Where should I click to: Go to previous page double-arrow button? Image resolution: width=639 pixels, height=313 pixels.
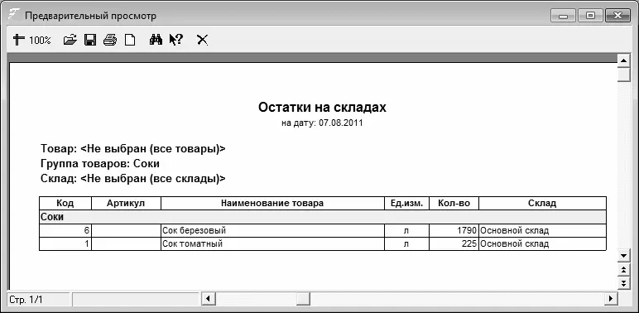pyautogui.click(x=624, y=270)
